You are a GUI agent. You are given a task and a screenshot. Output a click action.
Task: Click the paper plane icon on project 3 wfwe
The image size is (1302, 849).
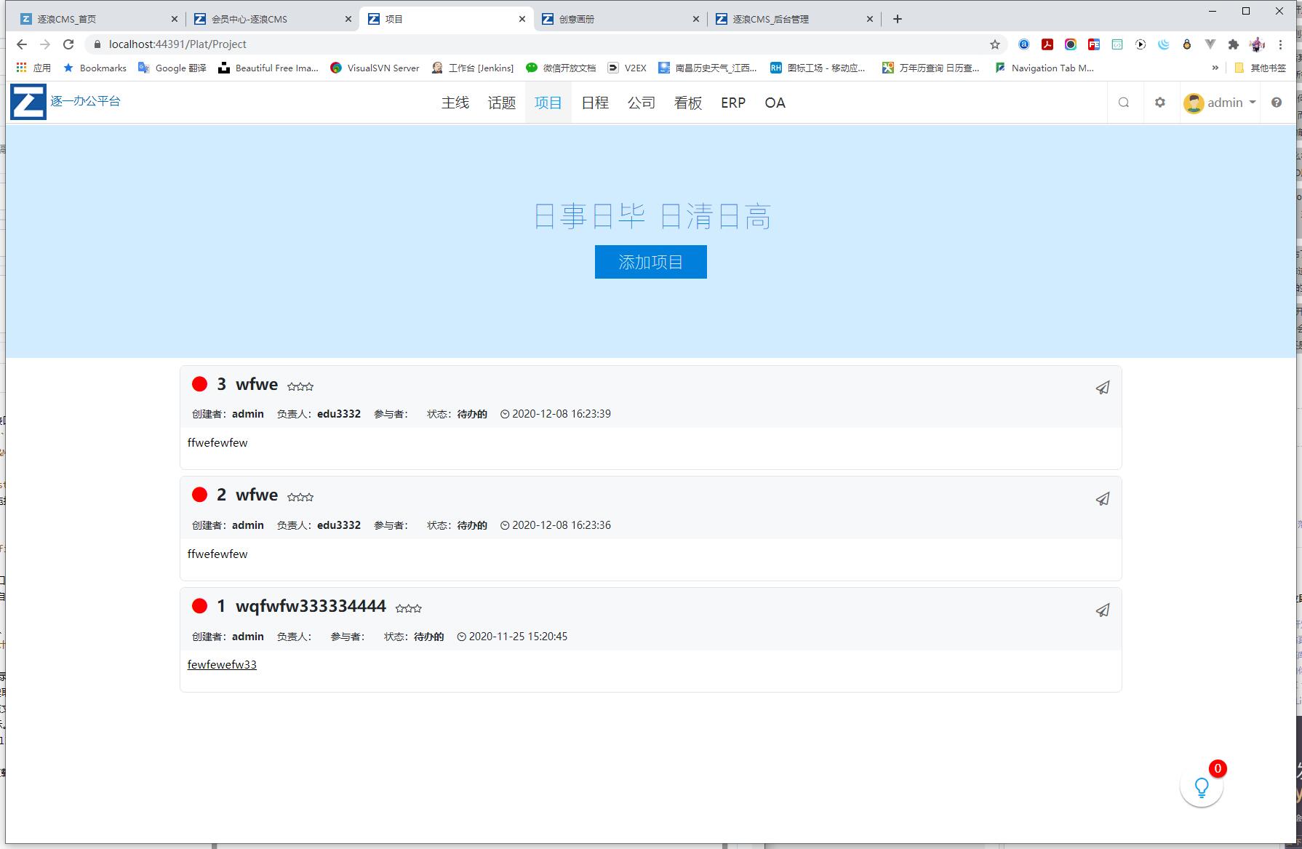1103,388
